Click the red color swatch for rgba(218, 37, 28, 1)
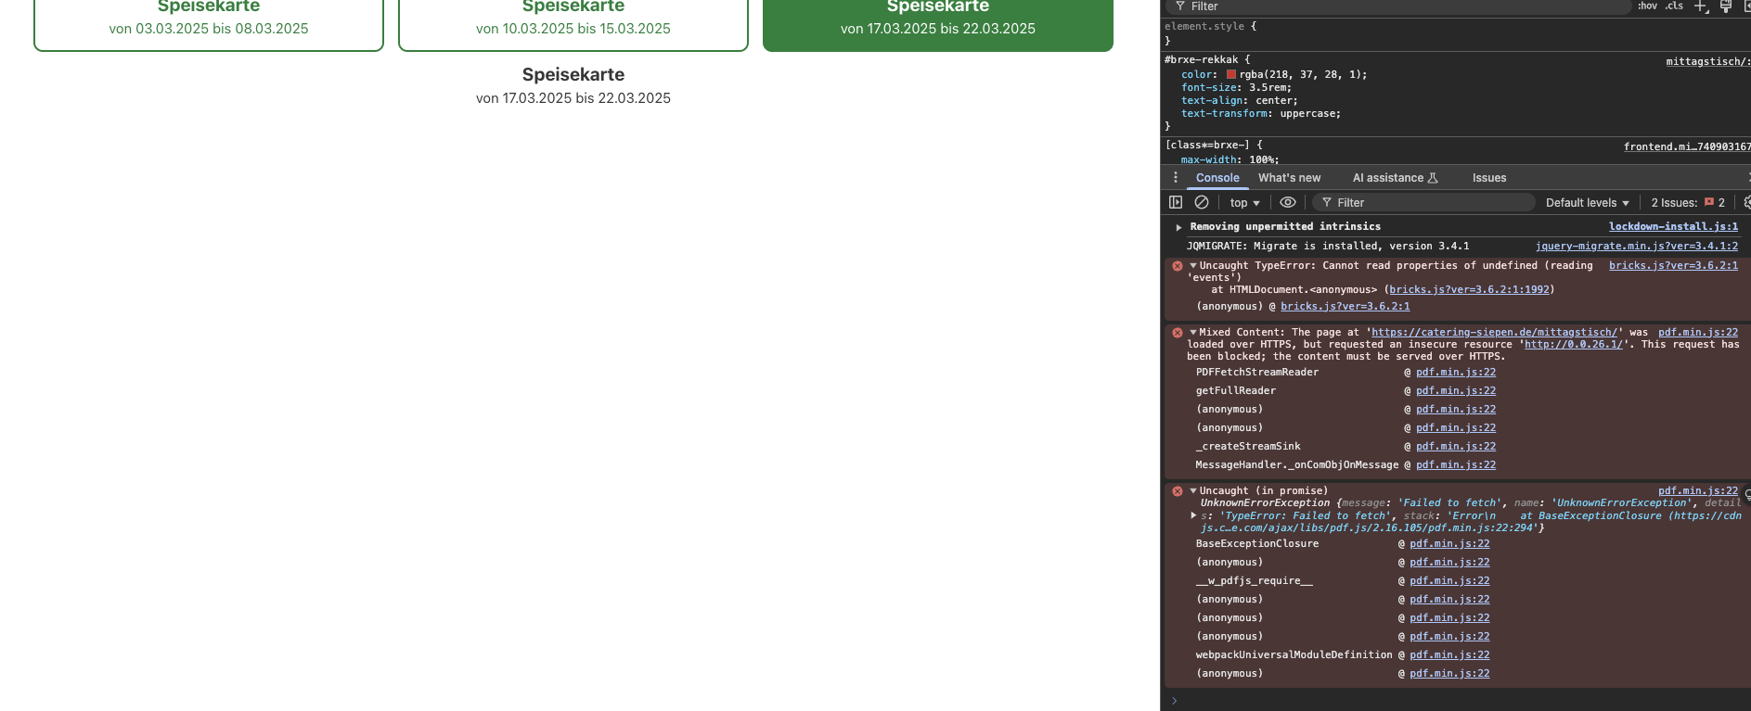Image resolution: width=1751 pixels, height=711 pixels. [1231, 74]
